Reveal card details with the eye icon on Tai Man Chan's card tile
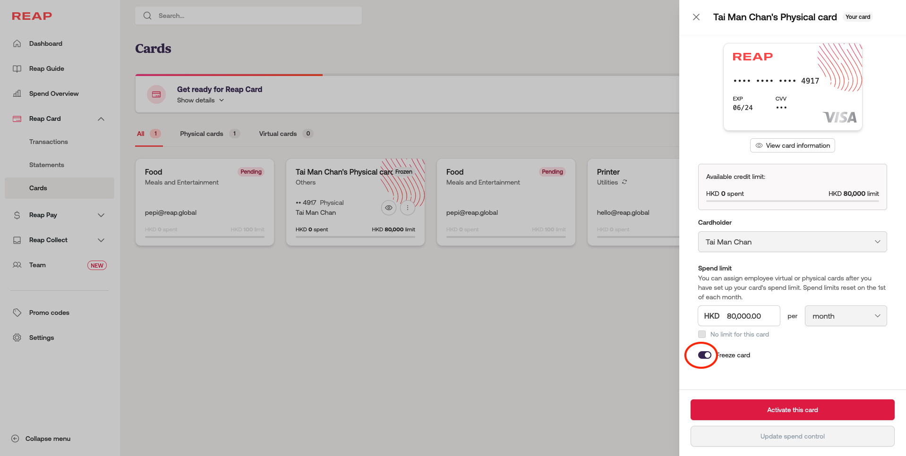This screenshot has width=906, height=456. click(389, 208)
